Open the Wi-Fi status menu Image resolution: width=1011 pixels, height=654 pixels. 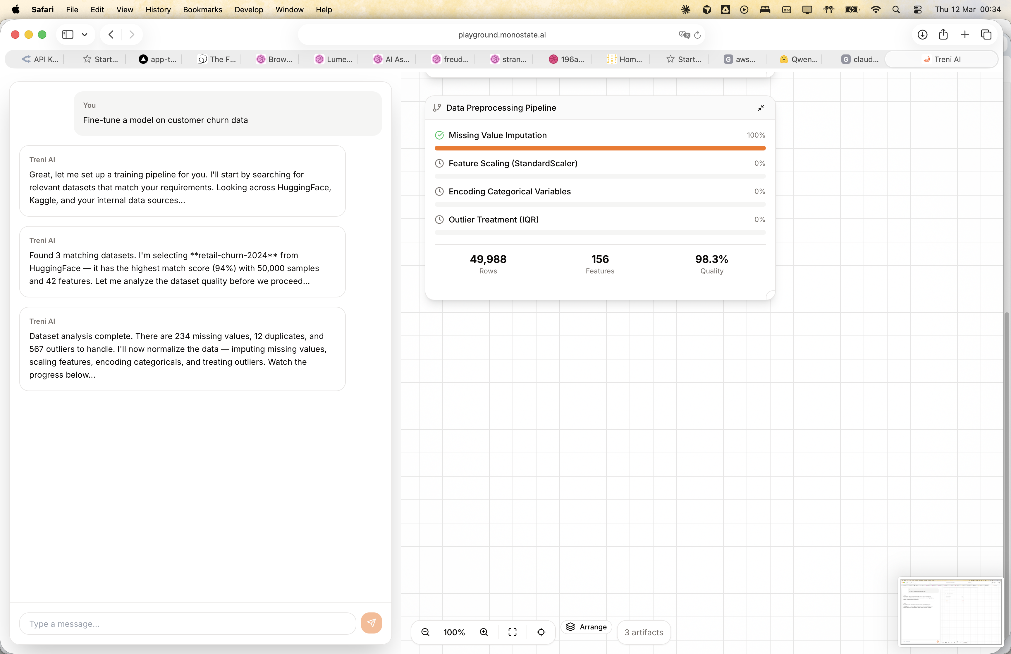click(875, 9)
